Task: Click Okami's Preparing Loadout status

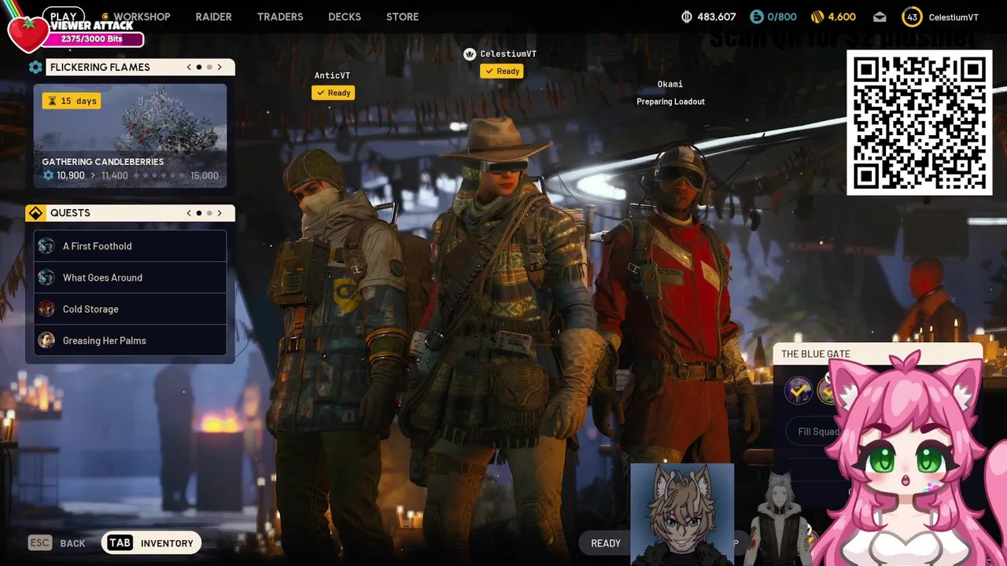Action: pyautogui.click(x=670, y=101)
